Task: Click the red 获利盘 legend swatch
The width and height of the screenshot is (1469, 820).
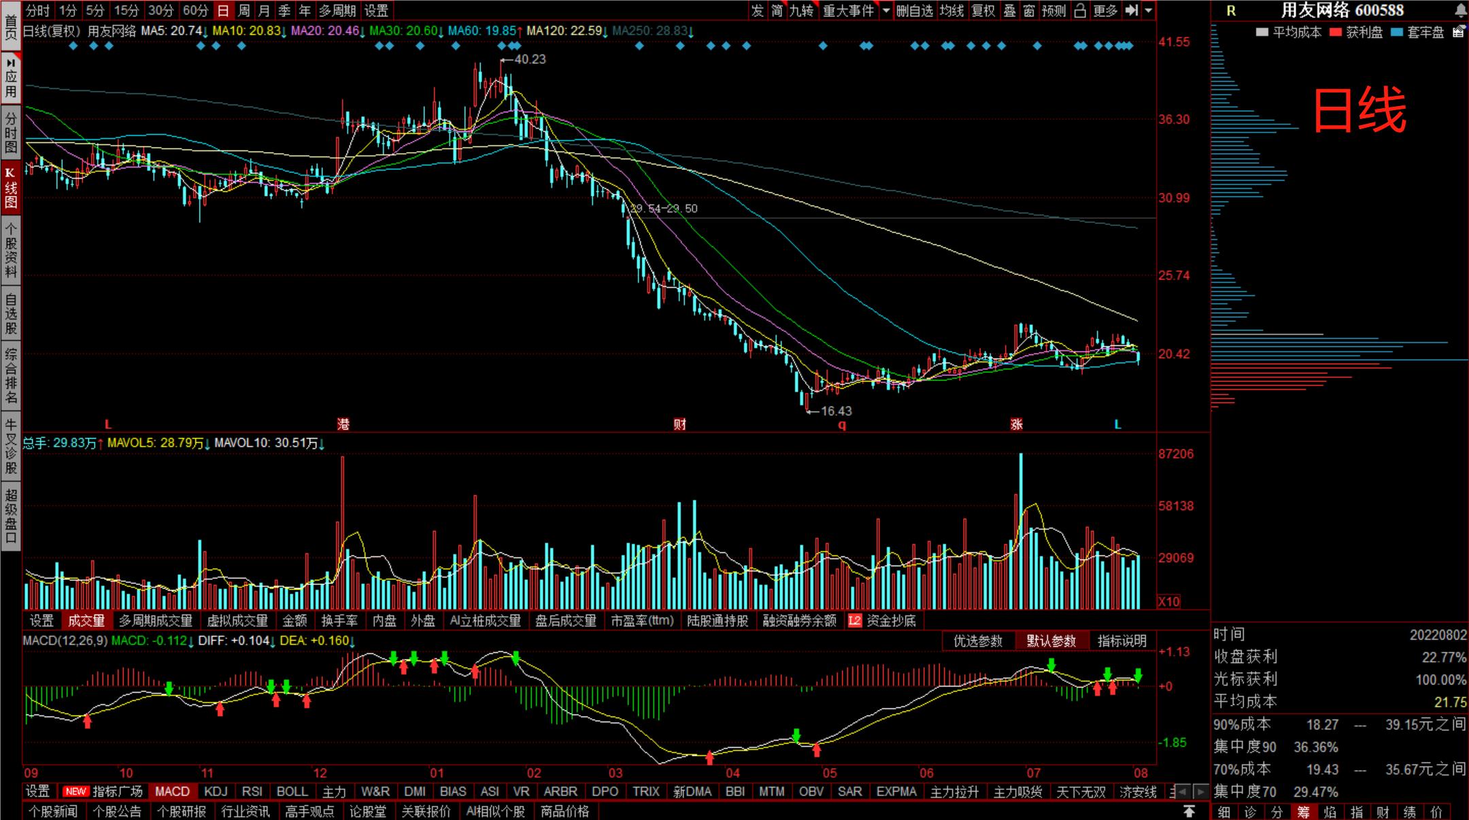Action: [1336, 32]
